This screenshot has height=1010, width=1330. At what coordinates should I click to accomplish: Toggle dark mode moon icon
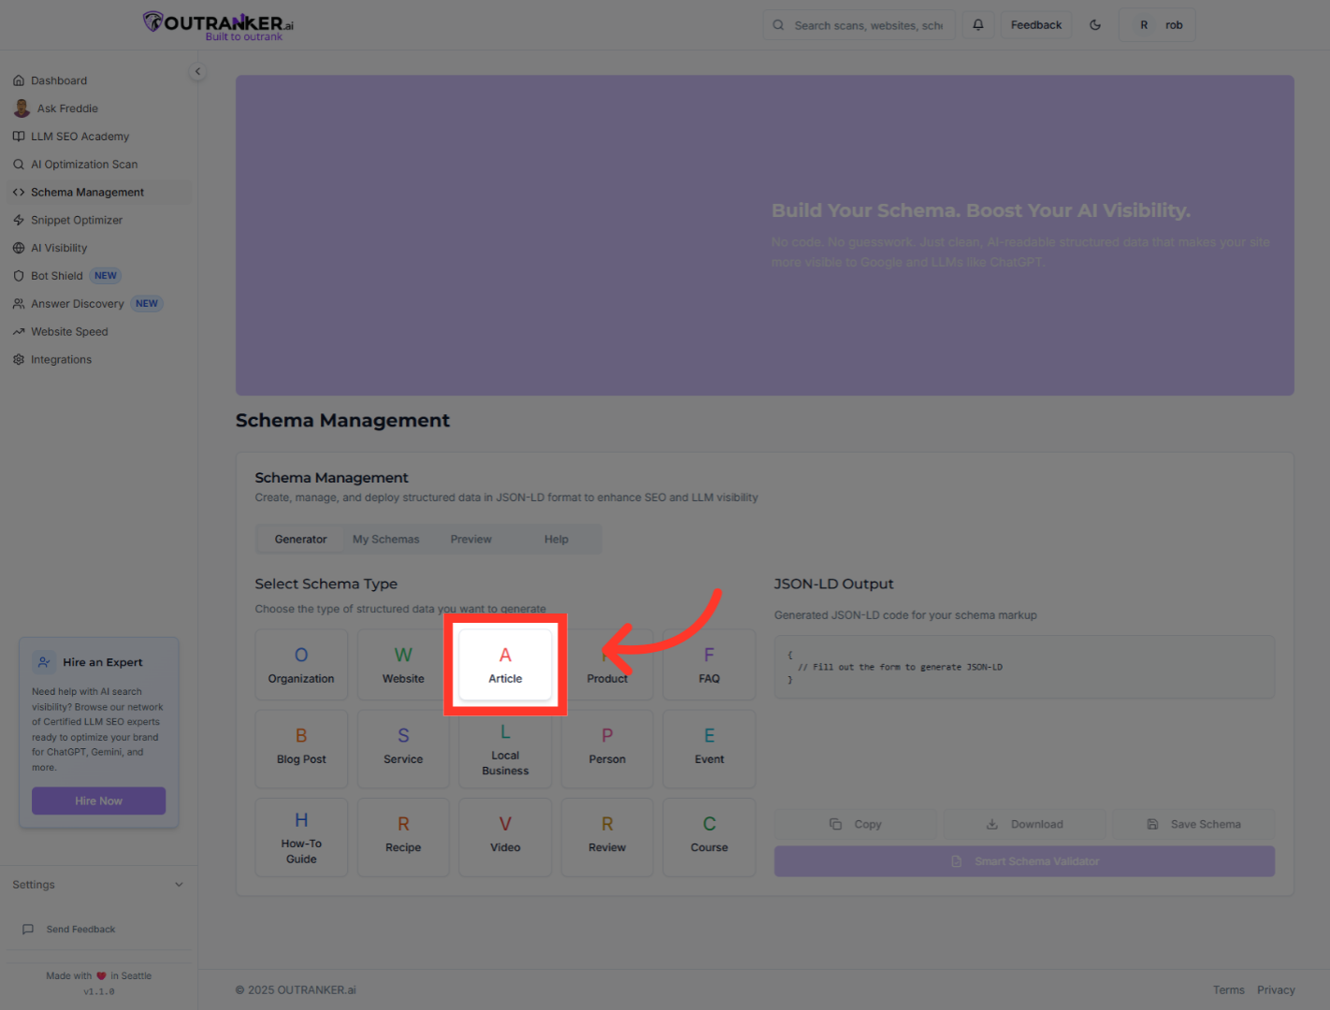(1095, 25)
